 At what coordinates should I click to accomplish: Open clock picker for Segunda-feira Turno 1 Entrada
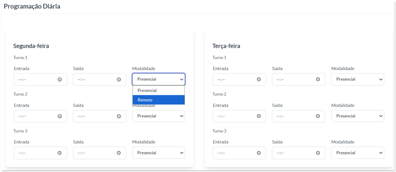coord(60,79)
